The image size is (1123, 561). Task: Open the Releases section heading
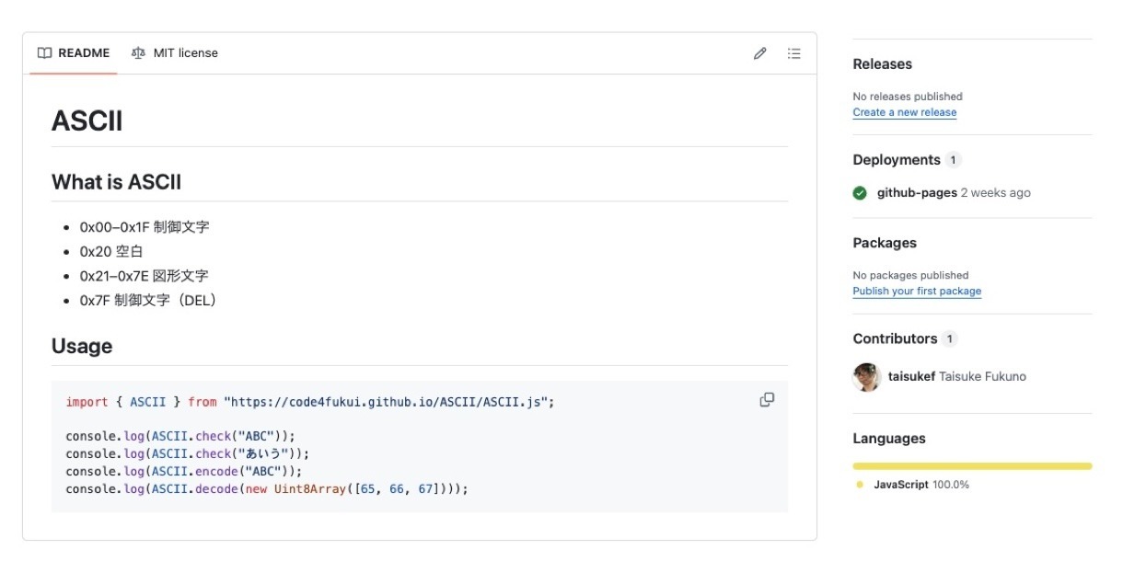tap(882, 64)
